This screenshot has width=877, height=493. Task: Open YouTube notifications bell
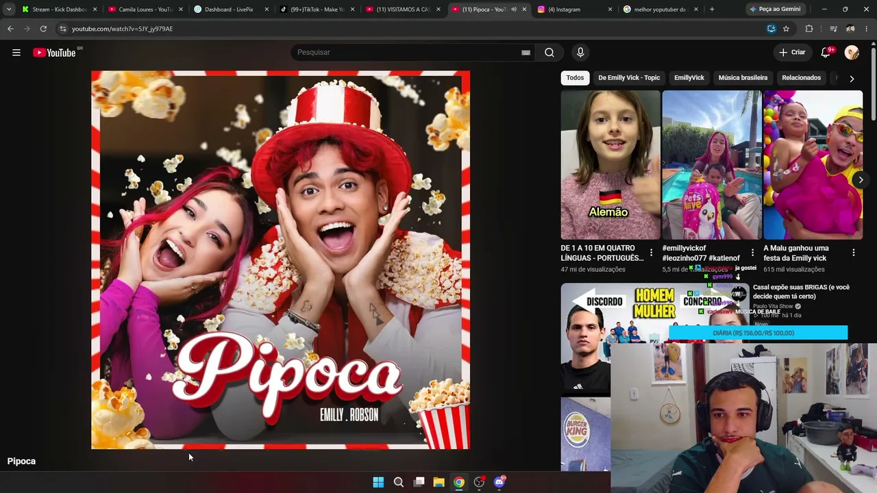[x=826, y=53]
